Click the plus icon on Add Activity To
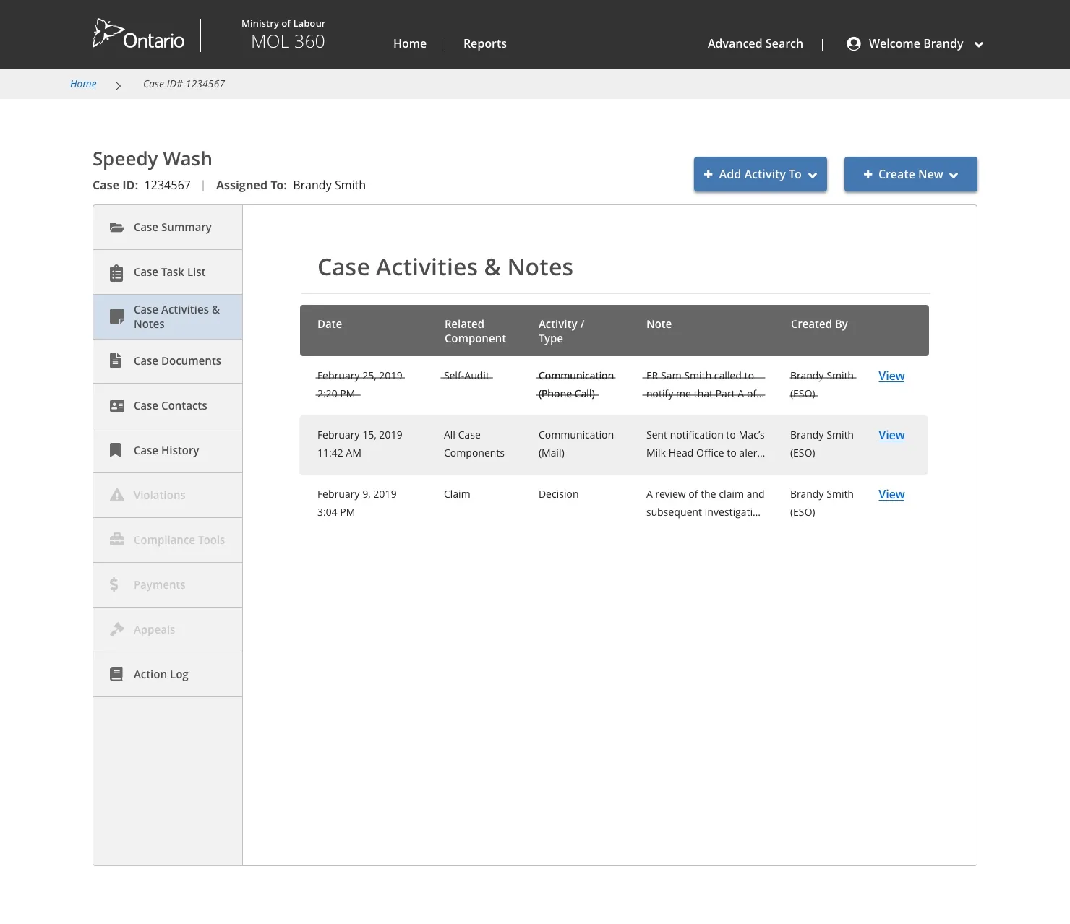Image resolution: width=1070 pixels, height=924 pixels. [x=709, y=174]
